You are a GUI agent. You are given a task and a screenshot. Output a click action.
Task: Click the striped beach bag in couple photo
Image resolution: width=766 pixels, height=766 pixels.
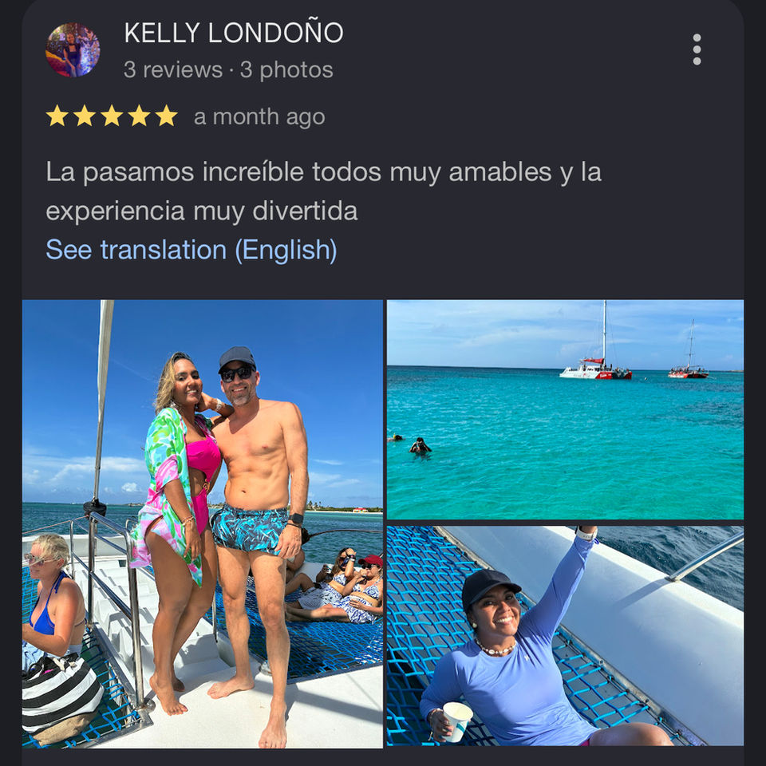[61, 698]
